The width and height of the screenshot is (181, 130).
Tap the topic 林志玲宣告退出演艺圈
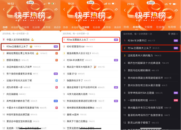(18, 114)
